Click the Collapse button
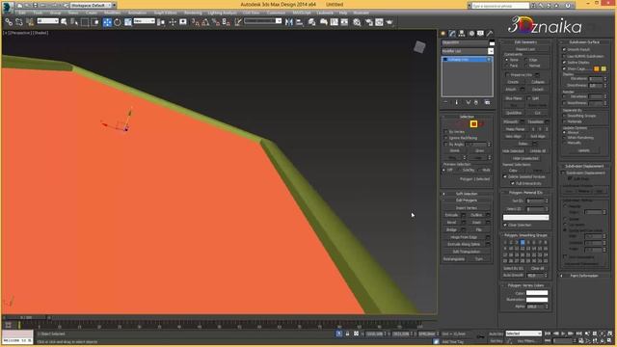 pyautogui.click(x=538, y=82)
